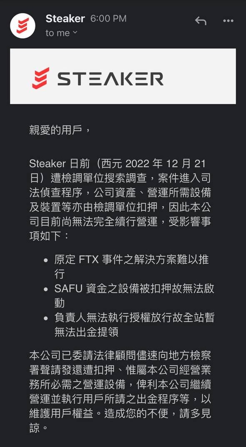Open the email actions menu from the three dots

point(228,20)
